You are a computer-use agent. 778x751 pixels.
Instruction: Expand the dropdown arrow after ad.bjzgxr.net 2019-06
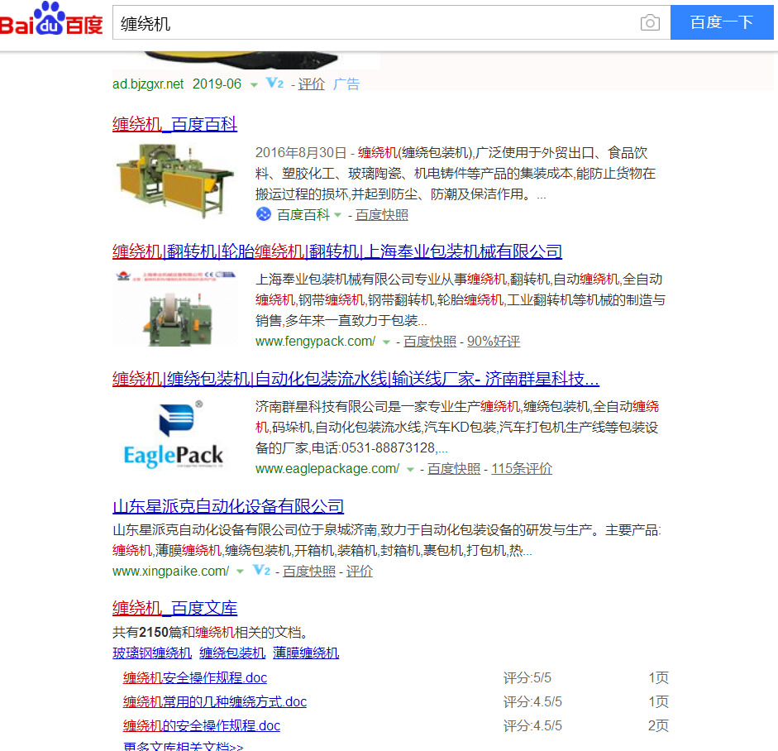click(254, 85)
